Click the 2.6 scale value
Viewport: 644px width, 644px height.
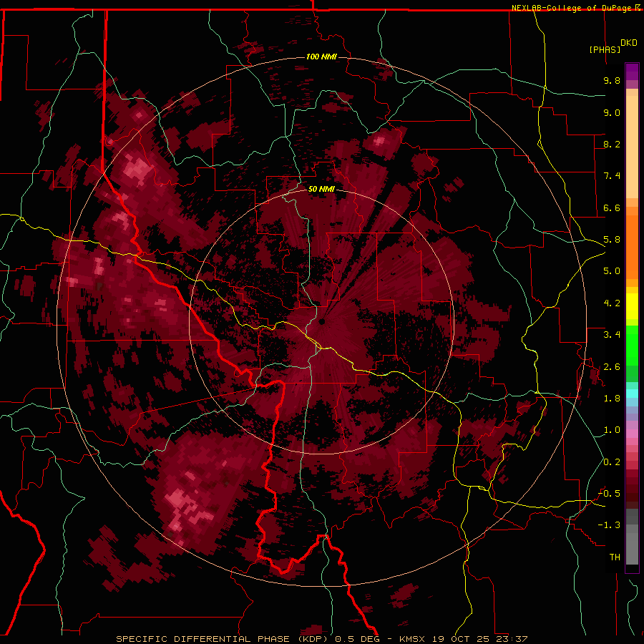[612, 367]
